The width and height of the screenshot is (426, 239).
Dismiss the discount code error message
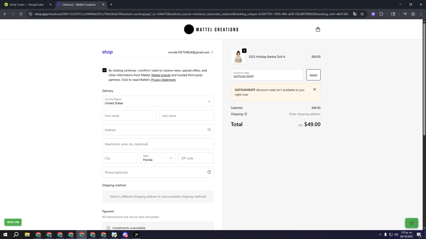[x=314, y=89]
